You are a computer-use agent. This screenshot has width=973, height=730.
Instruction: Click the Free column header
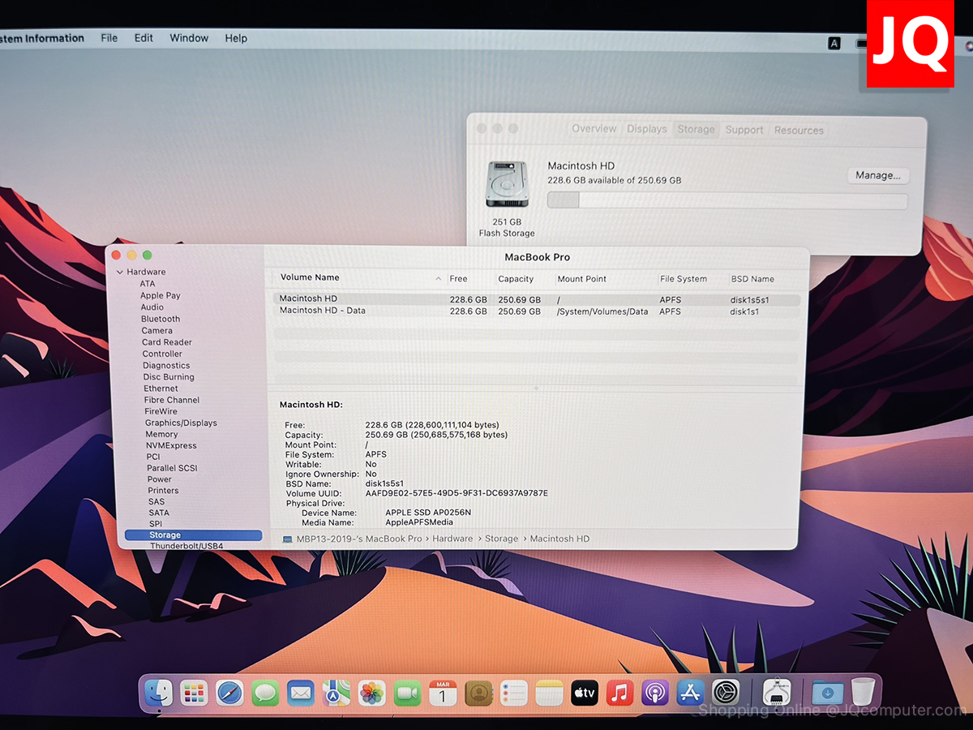click(459, 279)
